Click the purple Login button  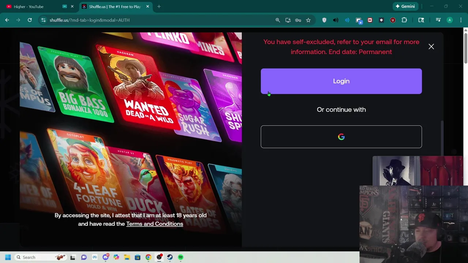click(x=341, y=81)
